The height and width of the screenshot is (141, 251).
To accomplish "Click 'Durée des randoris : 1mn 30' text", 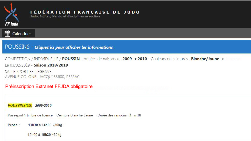I will (x=119, y=115).
